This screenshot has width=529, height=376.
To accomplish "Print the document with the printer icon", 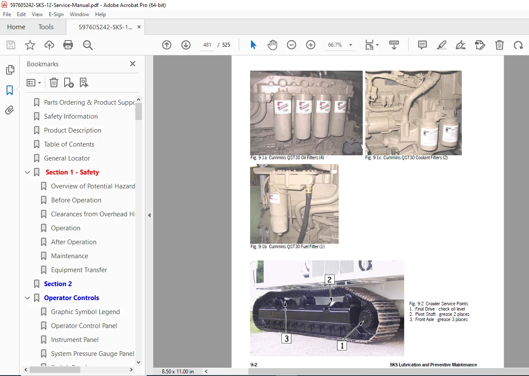I will [x=68, y=45].
